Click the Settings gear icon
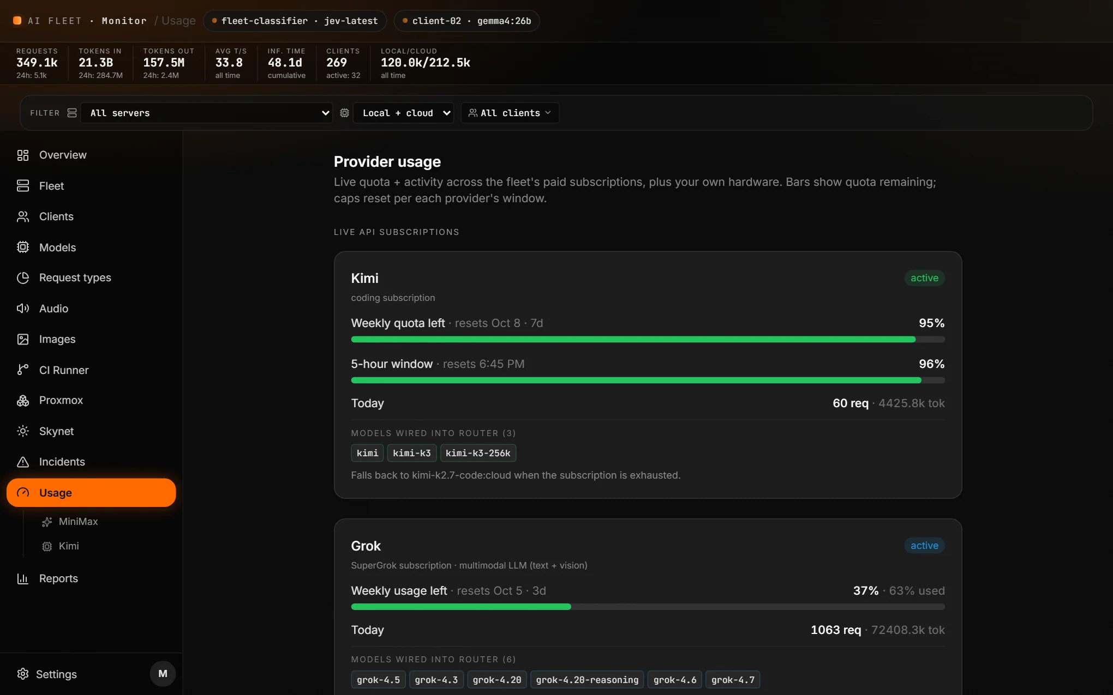This screenshot has height=695, width=1113. point(22,674)
